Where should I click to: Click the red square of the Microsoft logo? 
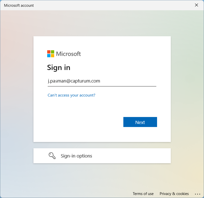(x=49, y=52)
